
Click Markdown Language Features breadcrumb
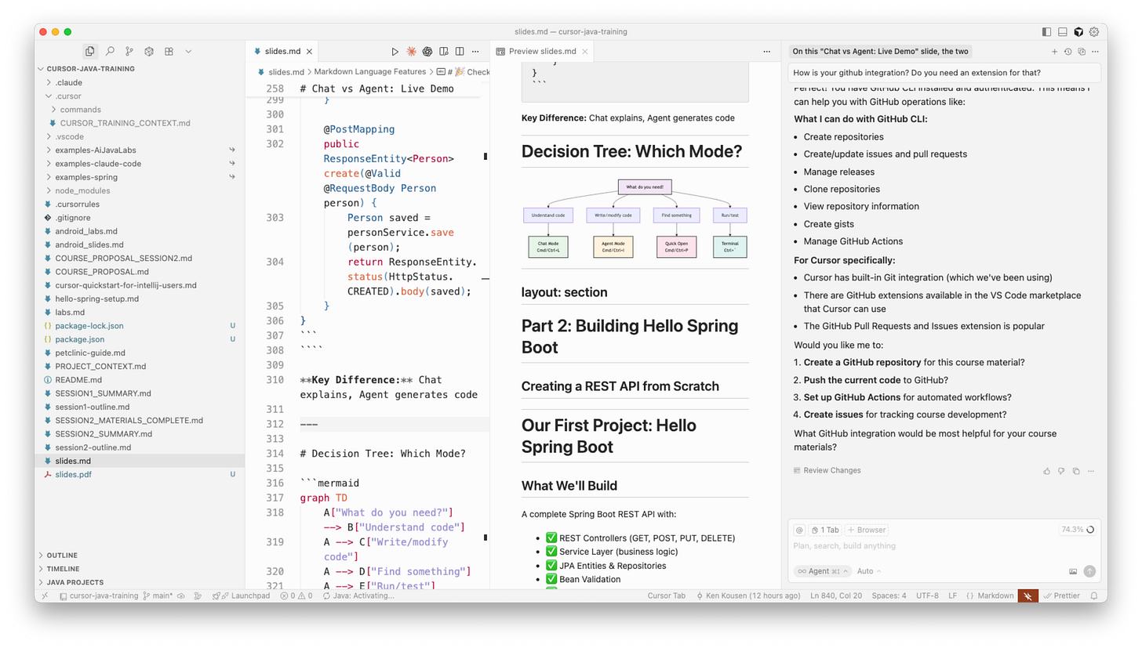[x=369, y=72]
